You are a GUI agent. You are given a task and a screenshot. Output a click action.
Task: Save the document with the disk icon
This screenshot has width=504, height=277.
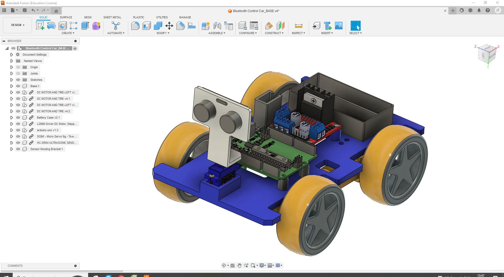[25, 10]
